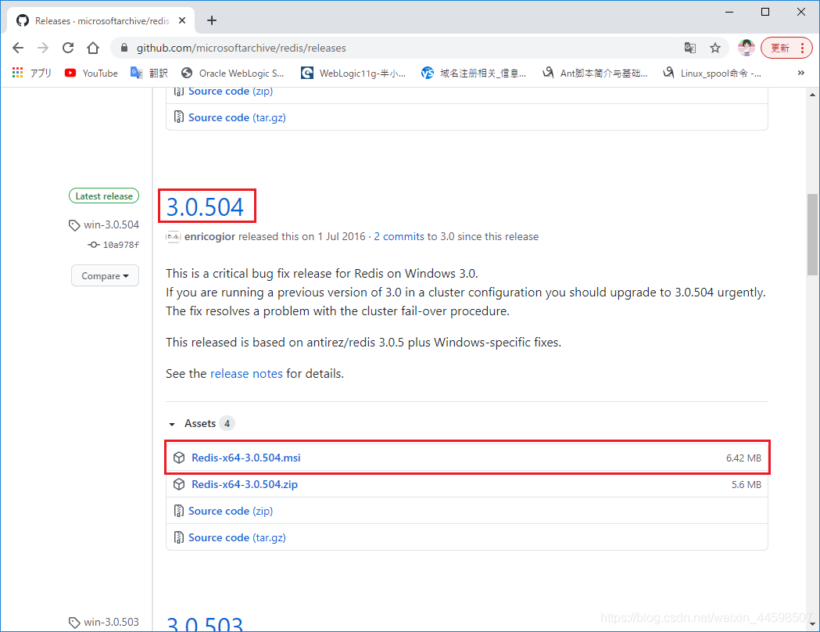Click the GitHub favicon on the tab
820x632 pixels.
click(23, 20)
